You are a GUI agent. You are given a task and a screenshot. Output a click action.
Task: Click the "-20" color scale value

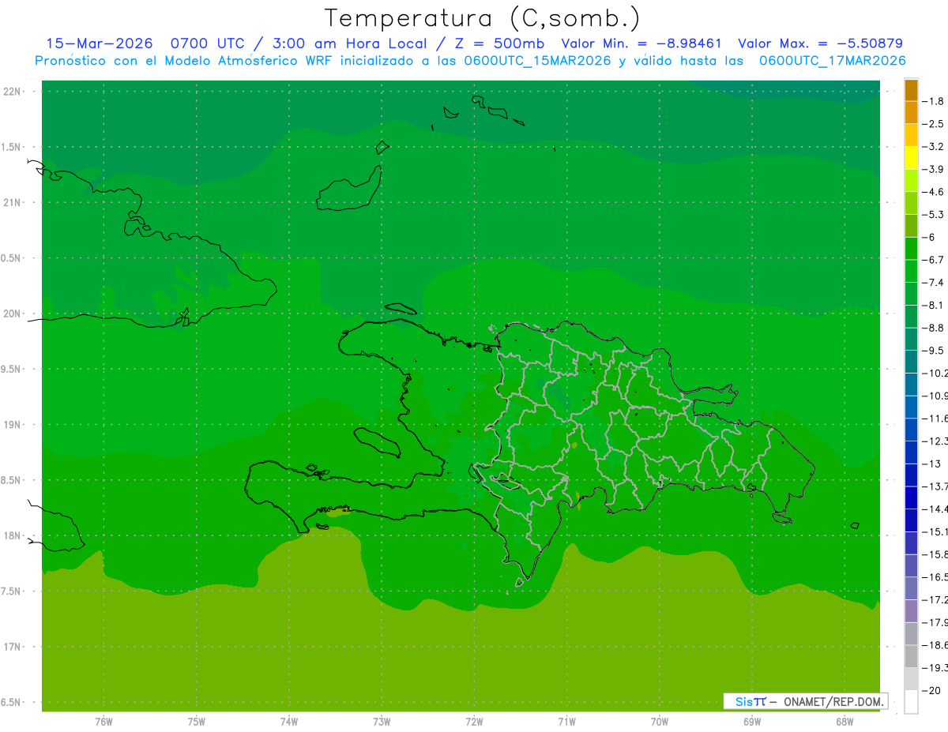932,691
